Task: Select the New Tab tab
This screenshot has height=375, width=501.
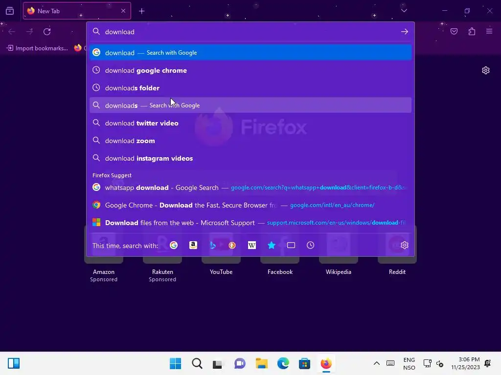Action: [77, 11]
